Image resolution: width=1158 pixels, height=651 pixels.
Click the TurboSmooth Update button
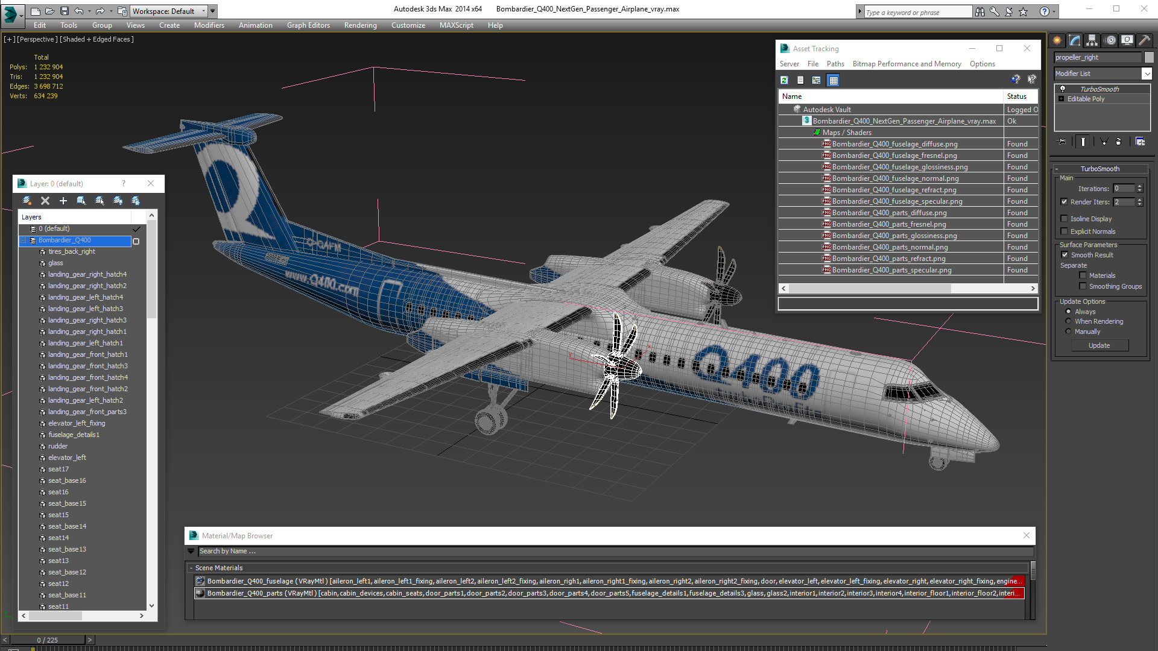click(1099, 345)
